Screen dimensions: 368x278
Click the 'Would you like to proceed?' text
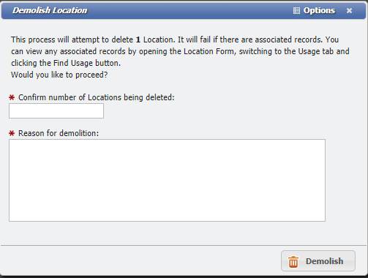tap(59, 75)
